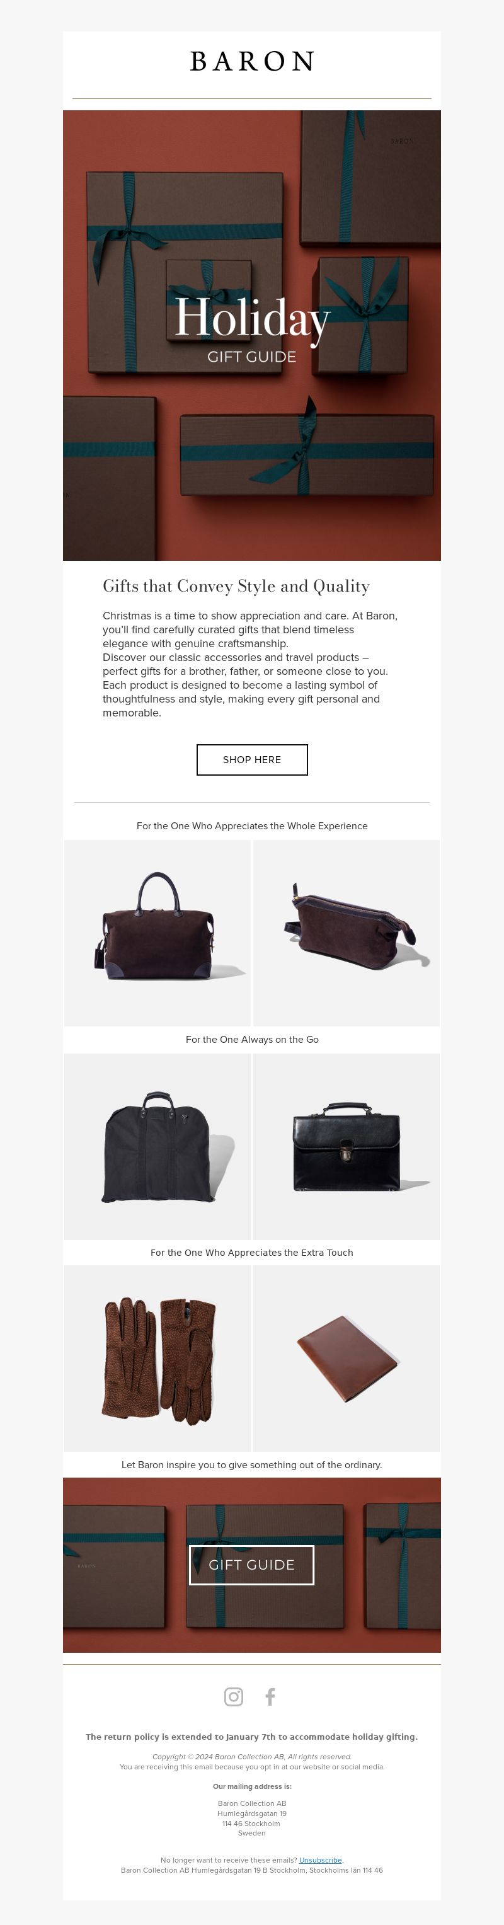Click the Baron Collection AB mailing address
Image resolution: width=504 pixels, height=1925 pixels.
click(251, 1818)
